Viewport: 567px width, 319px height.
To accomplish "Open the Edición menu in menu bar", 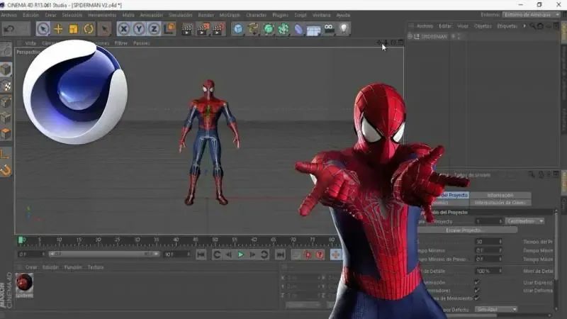I will point(30,15).
